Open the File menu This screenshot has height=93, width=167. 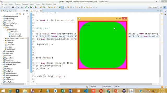[2, 4]
